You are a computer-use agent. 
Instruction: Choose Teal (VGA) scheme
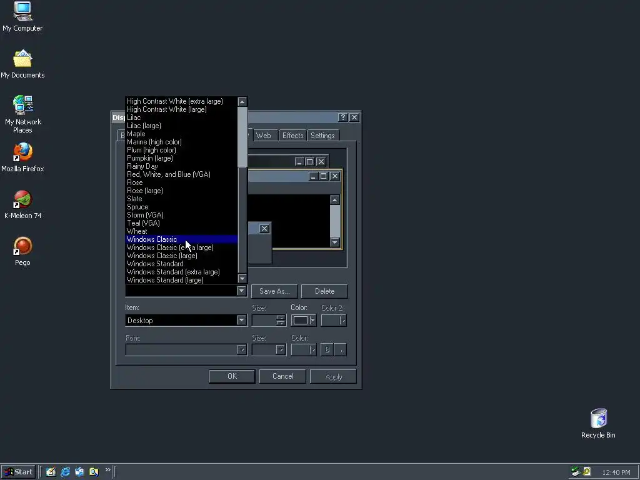coord(181,223)
